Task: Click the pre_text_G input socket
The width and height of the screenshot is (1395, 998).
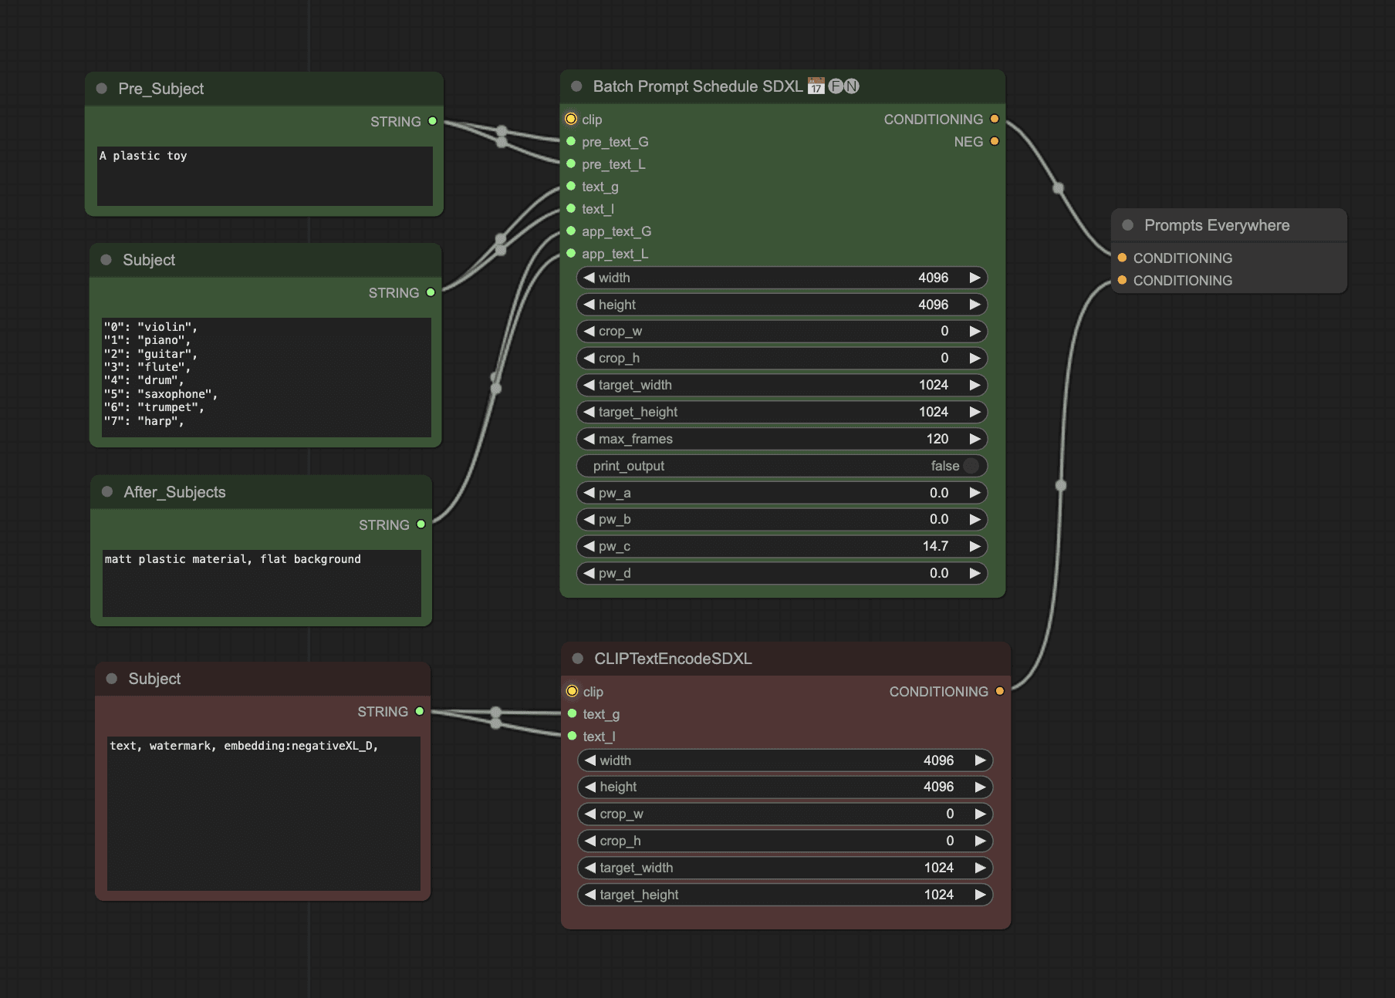Action: click(571, 141)
